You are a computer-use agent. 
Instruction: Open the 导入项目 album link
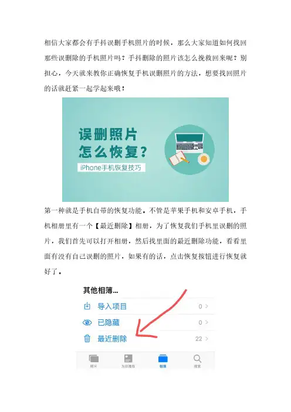pos(112,306)
